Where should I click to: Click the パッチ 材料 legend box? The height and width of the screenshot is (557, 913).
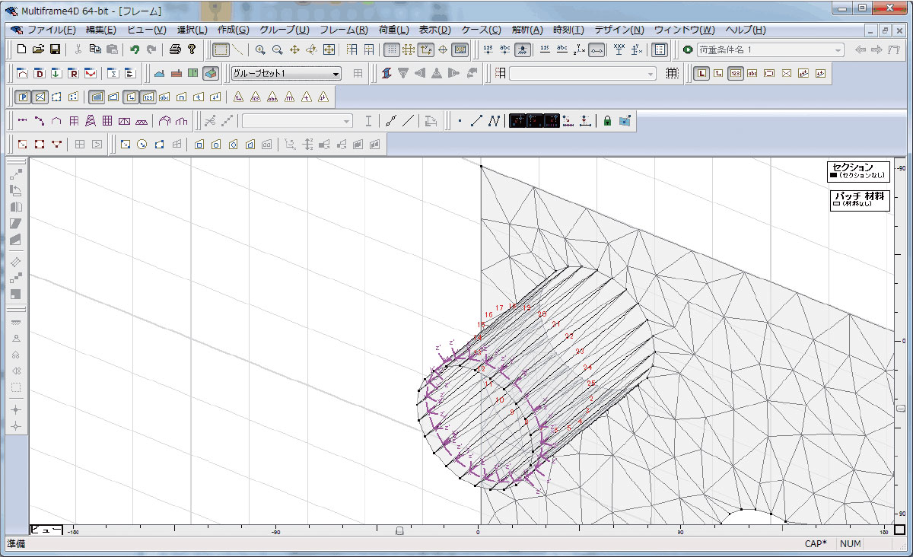pyautogui.click(x=858, y=199)
